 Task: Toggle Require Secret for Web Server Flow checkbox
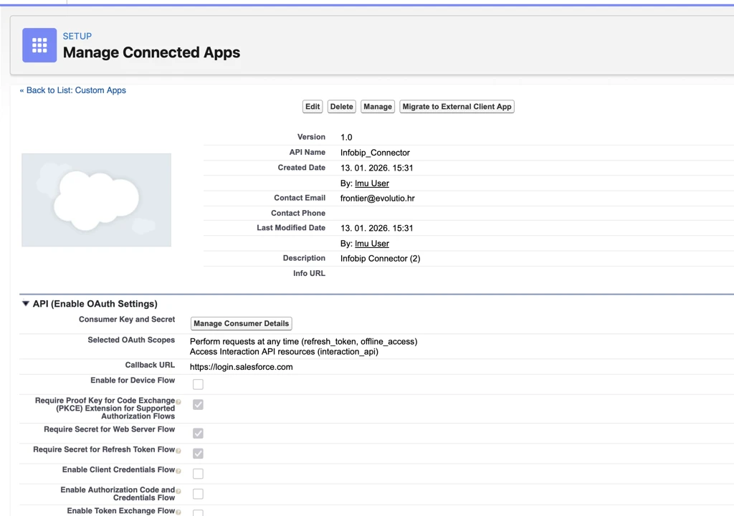tap(198, 433)
